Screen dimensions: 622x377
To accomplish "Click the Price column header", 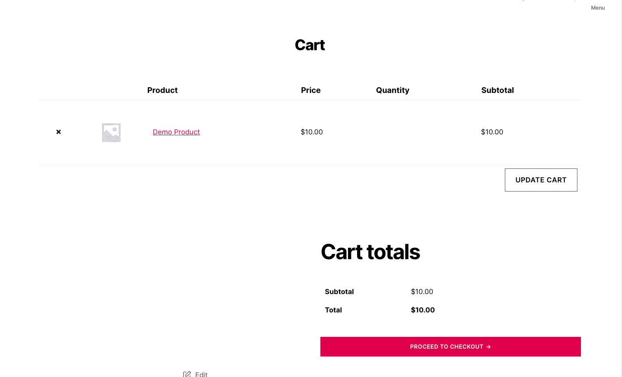I will (311, 90).
